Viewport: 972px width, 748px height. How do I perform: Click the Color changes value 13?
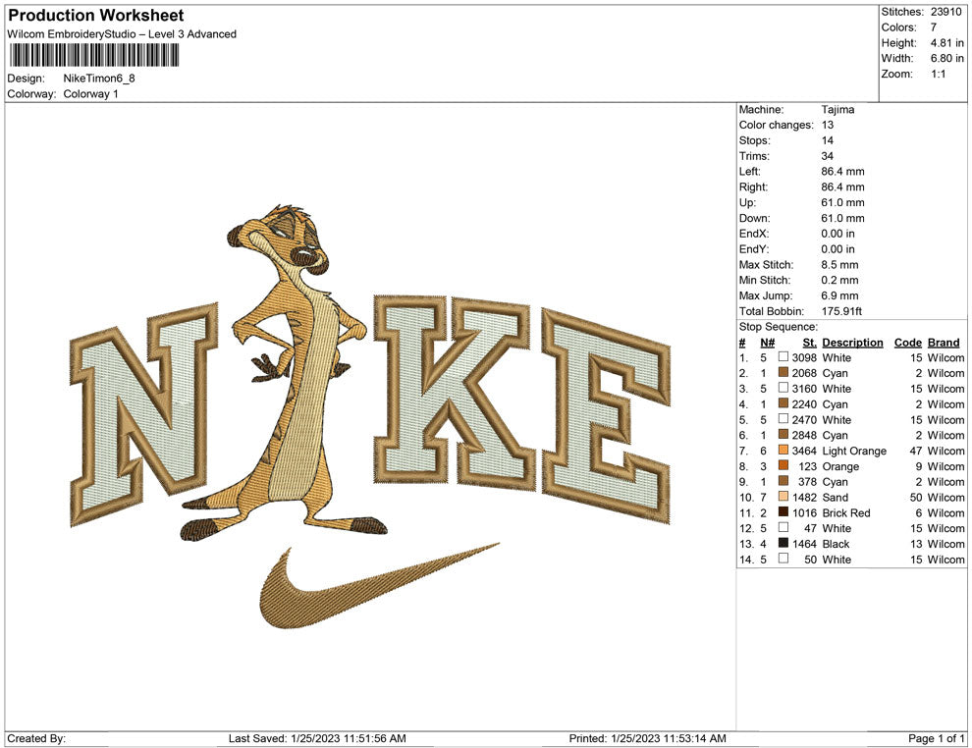pos(827,125)
